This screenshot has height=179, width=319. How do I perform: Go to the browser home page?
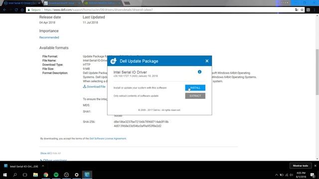[22, 10]
